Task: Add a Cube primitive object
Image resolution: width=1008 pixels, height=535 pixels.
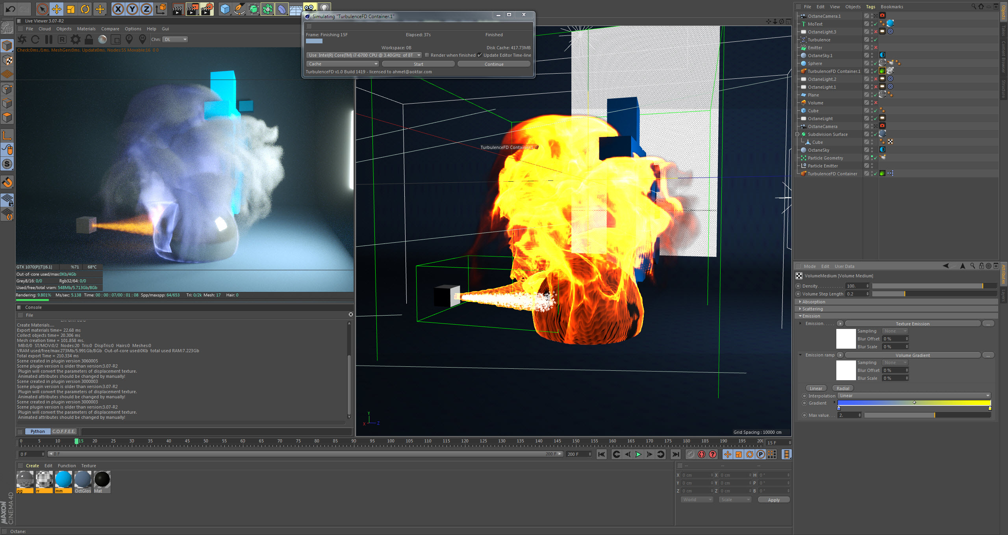Action: coord(225,9)
